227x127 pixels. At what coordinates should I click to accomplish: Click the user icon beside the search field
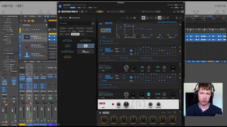93,23
